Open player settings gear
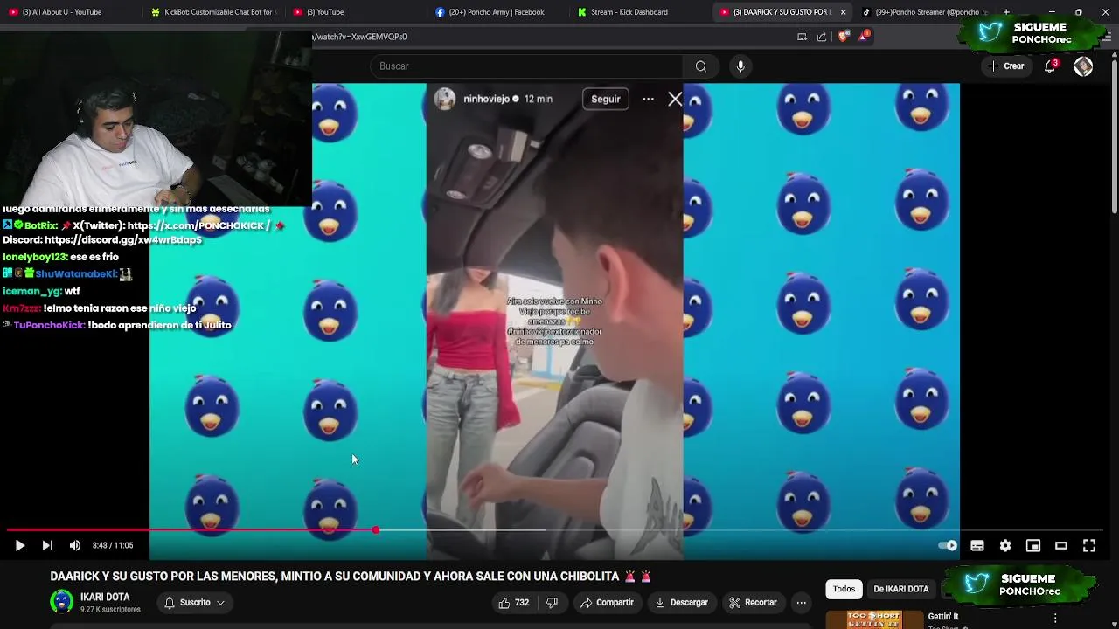The width and height of the screenshot is (1119, 629). pos(1005,545)
